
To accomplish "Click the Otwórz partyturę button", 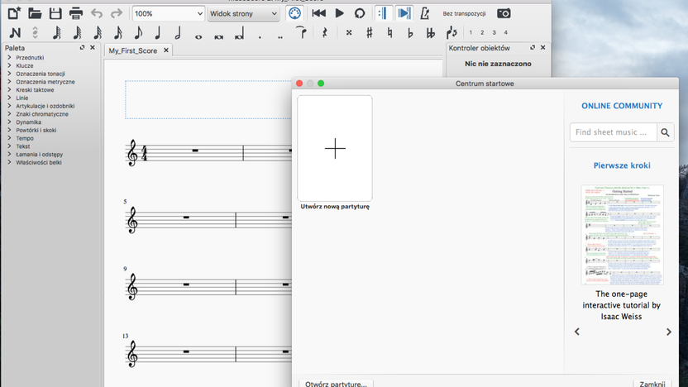I will click(336, 384).
